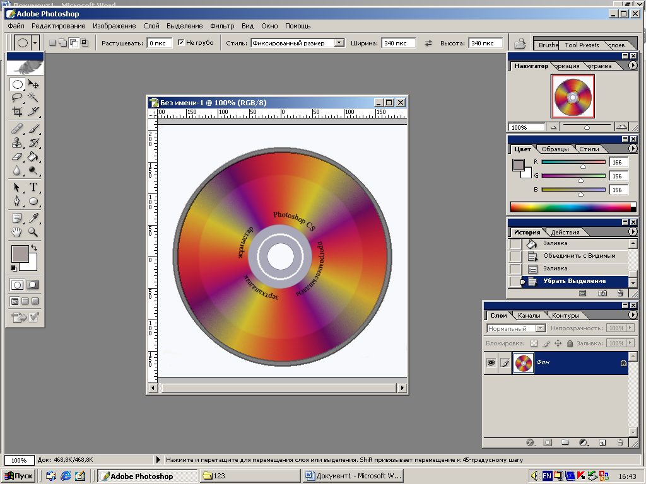646x484 pixels.
Task: Open the 123 folder taskbar button
Action: click(250, 476)
